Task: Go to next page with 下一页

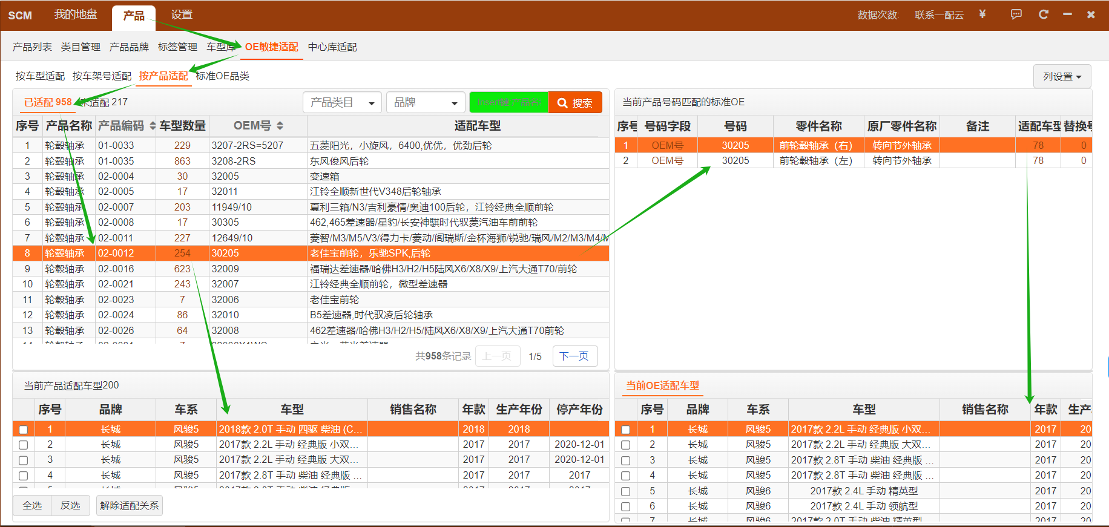Action: [574, 356]
